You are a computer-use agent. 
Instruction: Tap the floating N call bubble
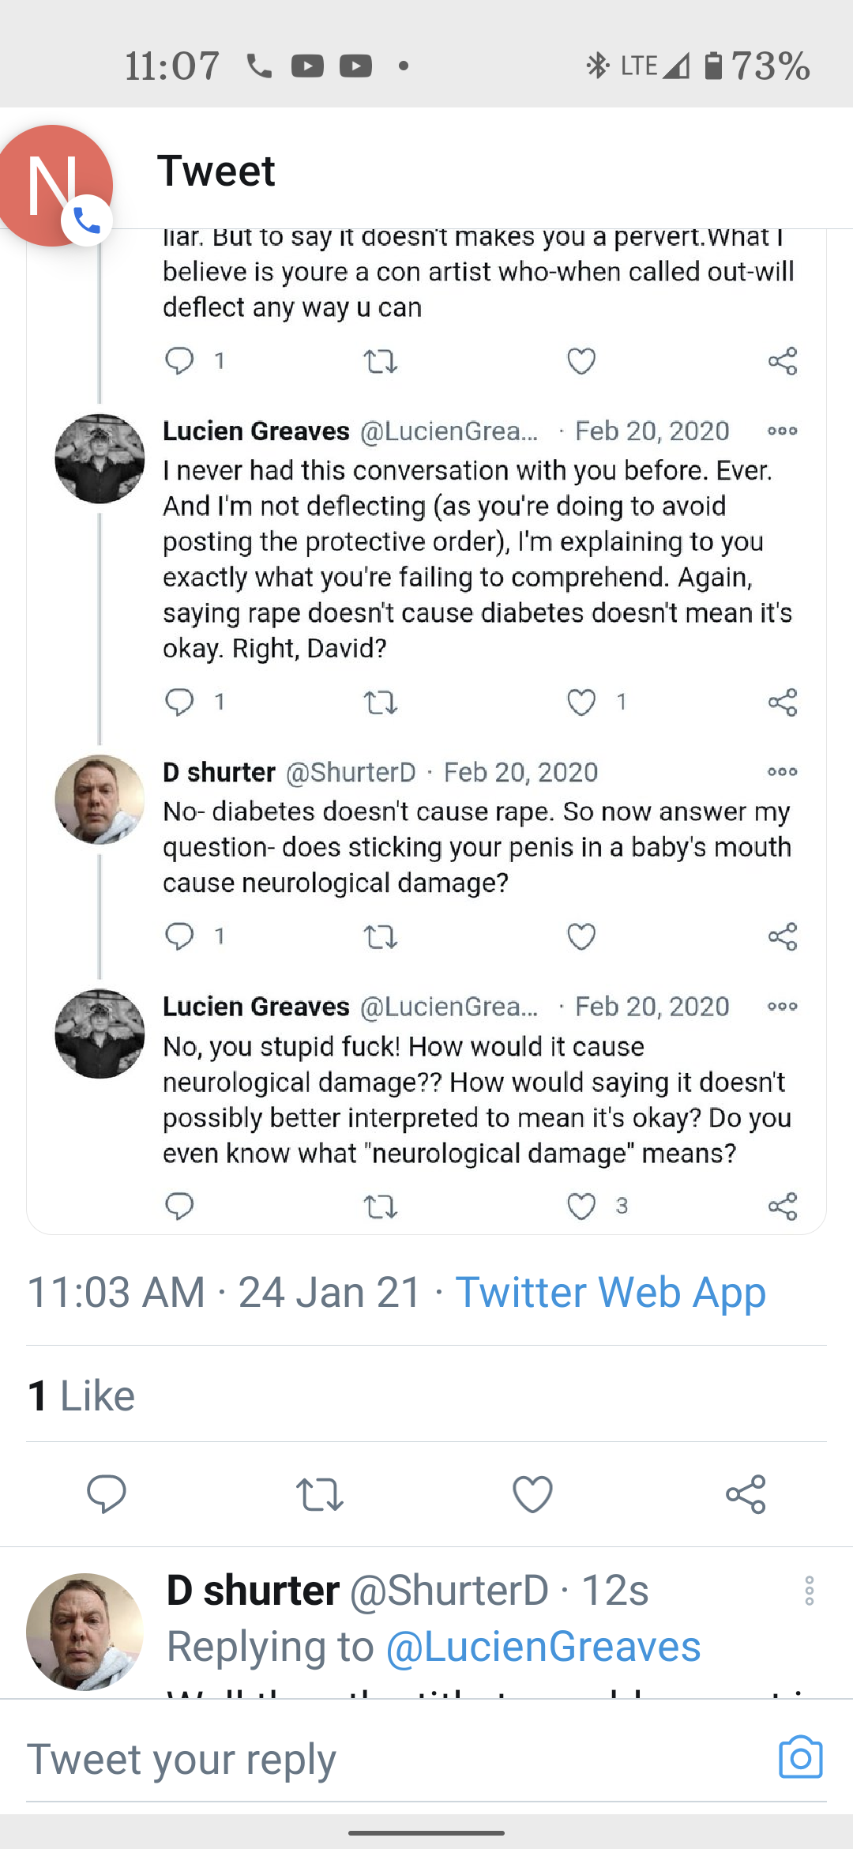tap(55, 186)
